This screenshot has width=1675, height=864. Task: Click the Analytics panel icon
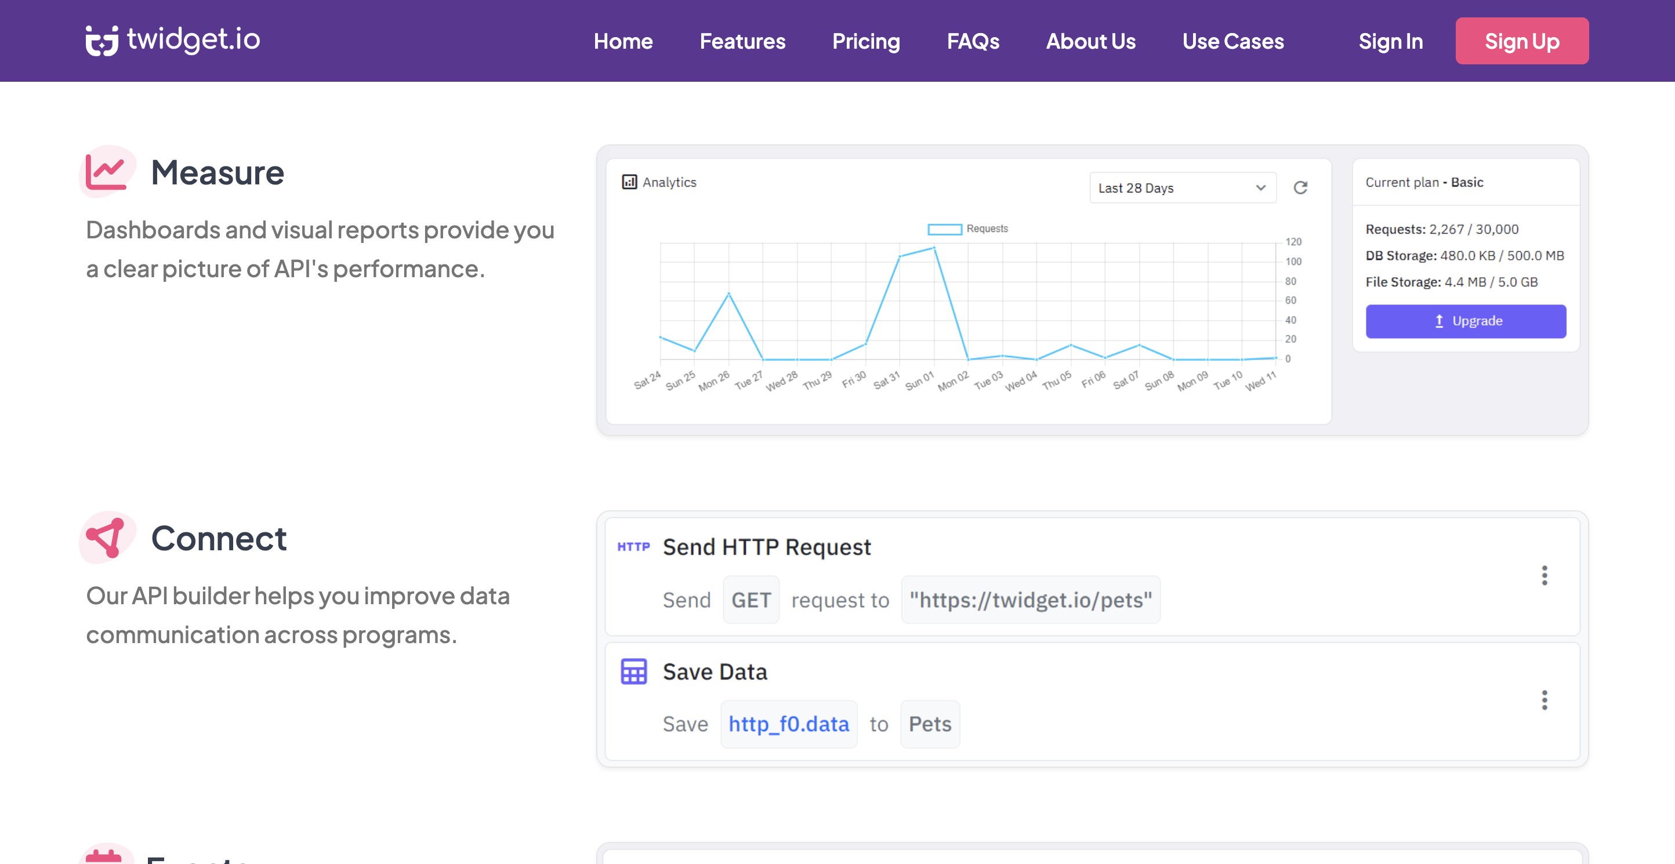coord(629,182)
